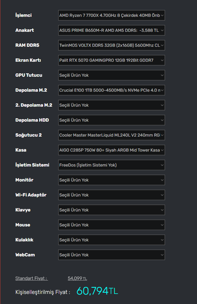Open the Kulaklık headset dropdown
Screen dimensions: 197x304
[x=111, y=240]
